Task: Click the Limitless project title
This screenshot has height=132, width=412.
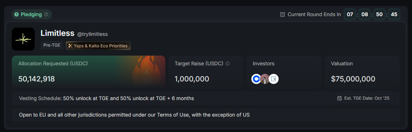Action: pos(57,33)
